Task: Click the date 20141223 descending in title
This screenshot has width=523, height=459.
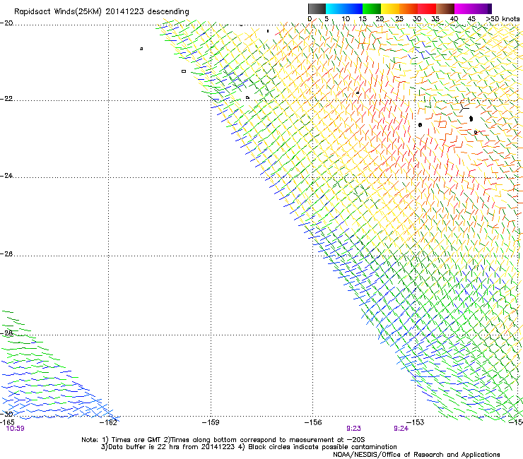Action: 148,12
